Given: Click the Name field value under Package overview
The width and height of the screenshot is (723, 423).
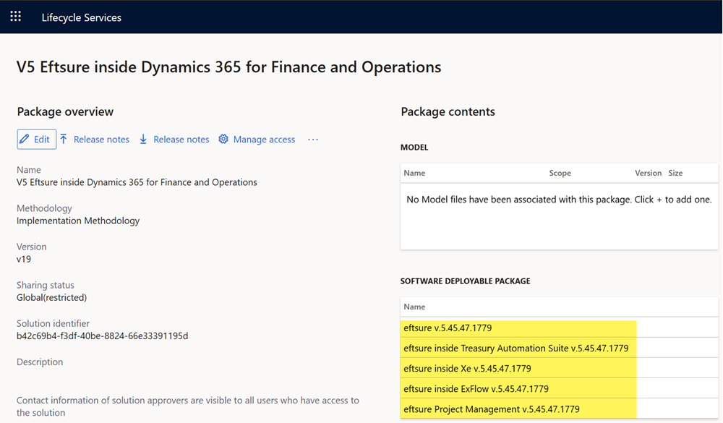Looking at the screenshot, I should click(137, 182).
